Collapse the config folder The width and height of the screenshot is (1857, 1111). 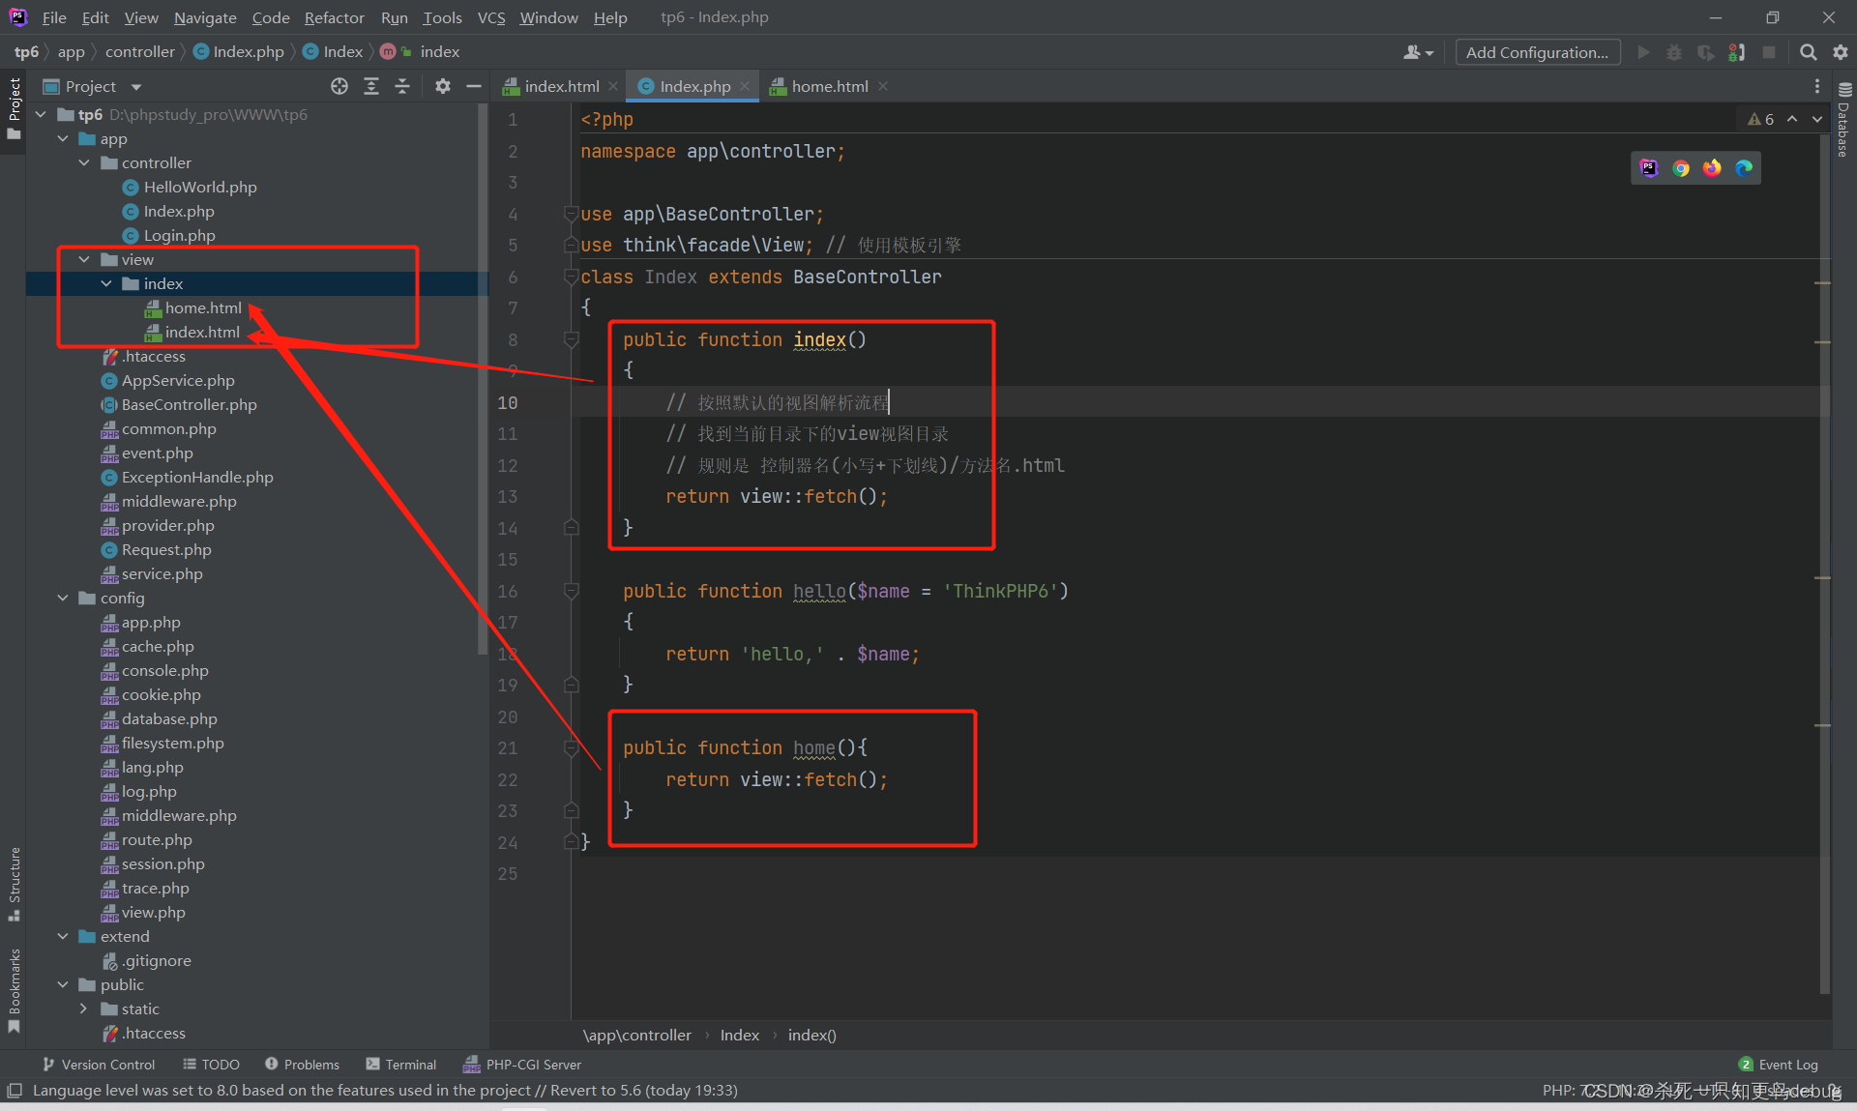(63, 598)
